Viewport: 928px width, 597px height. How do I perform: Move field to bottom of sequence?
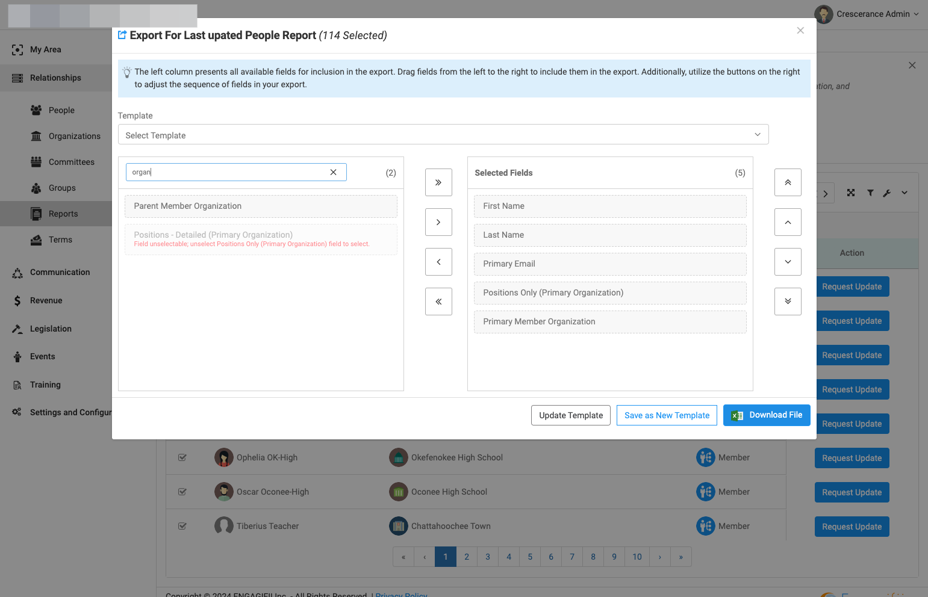click(x=788, y=302)
